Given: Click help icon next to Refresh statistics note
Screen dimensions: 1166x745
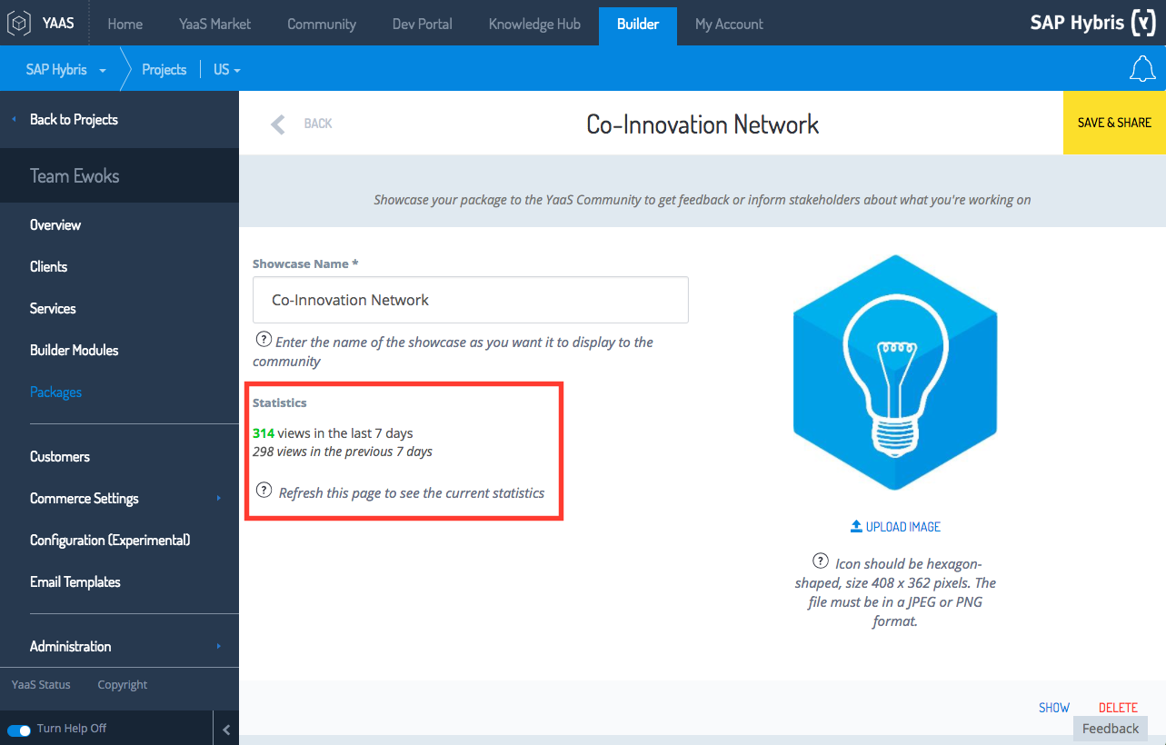Looking at the screenshot, I should point(264,491).
